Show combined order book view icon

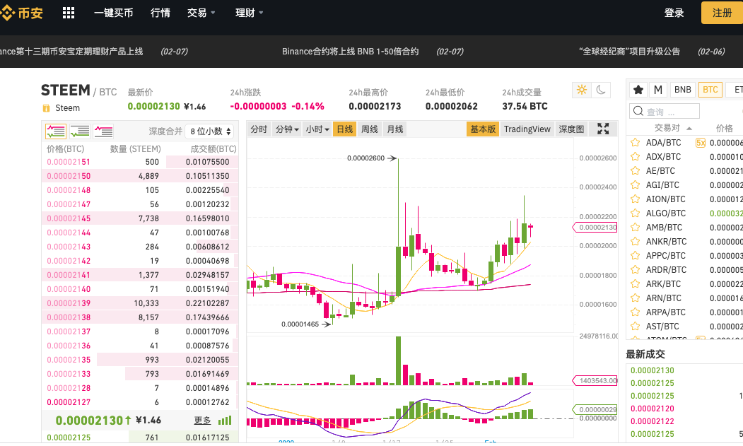point(55,131)
